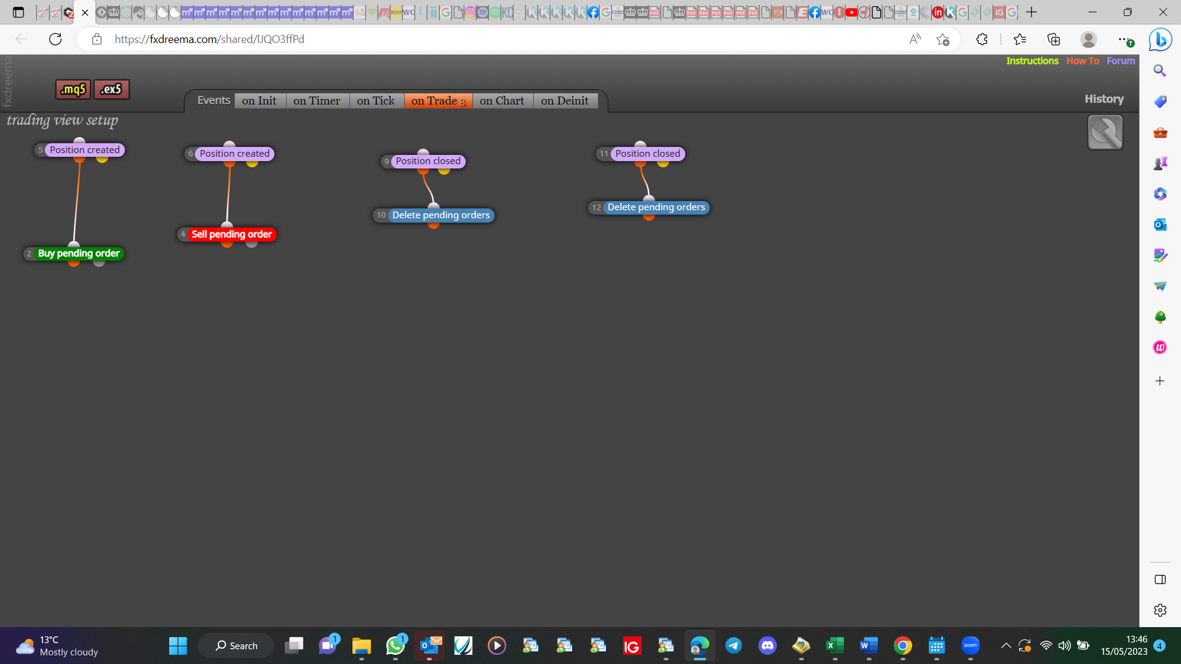The width and height of the screenshot is (1181, 664).
Task: Download the .ex5 compiled file
Action: (x=111, y=89)
